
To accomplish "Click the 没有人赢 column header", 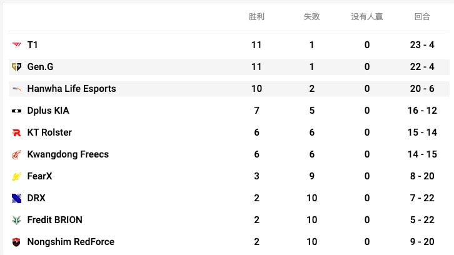I will pos(367,16).
